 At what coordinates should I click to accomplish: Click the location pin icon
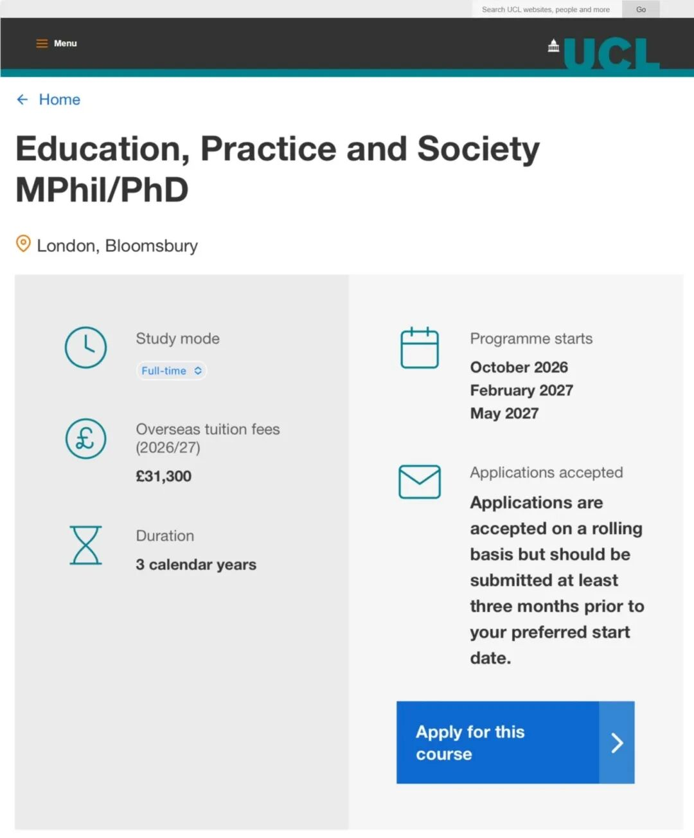point(23,244)
